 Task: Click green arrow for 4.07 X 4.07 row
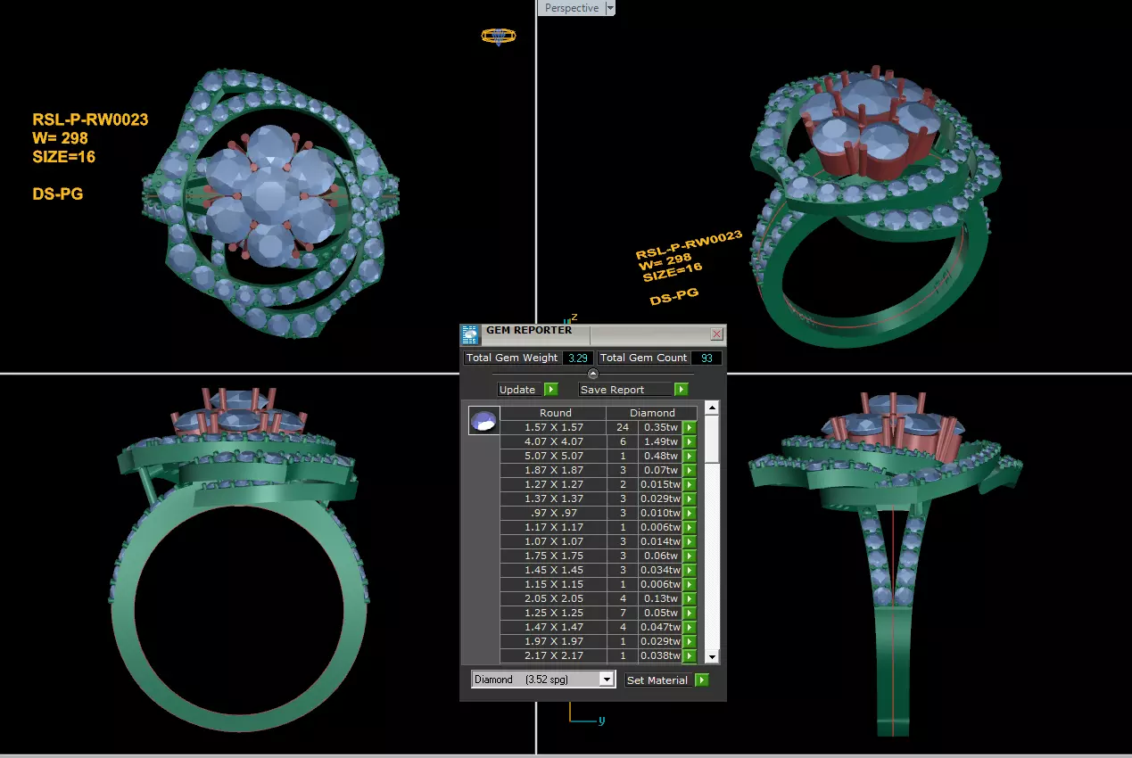689,442
